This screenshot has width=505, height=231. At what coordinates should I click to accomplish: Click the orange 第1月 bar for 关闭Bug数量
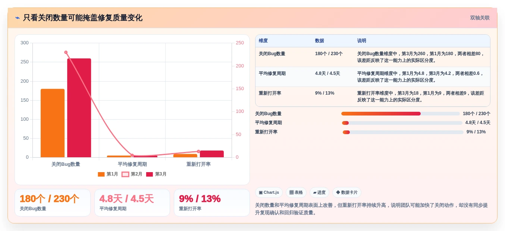point(53,123)
